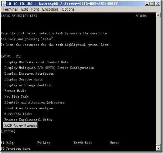Image resolution: width=163 pixels, height=153 pixels.
Task: Click the window title bar text
Action: pyautogui.click(x=62, y=4)
